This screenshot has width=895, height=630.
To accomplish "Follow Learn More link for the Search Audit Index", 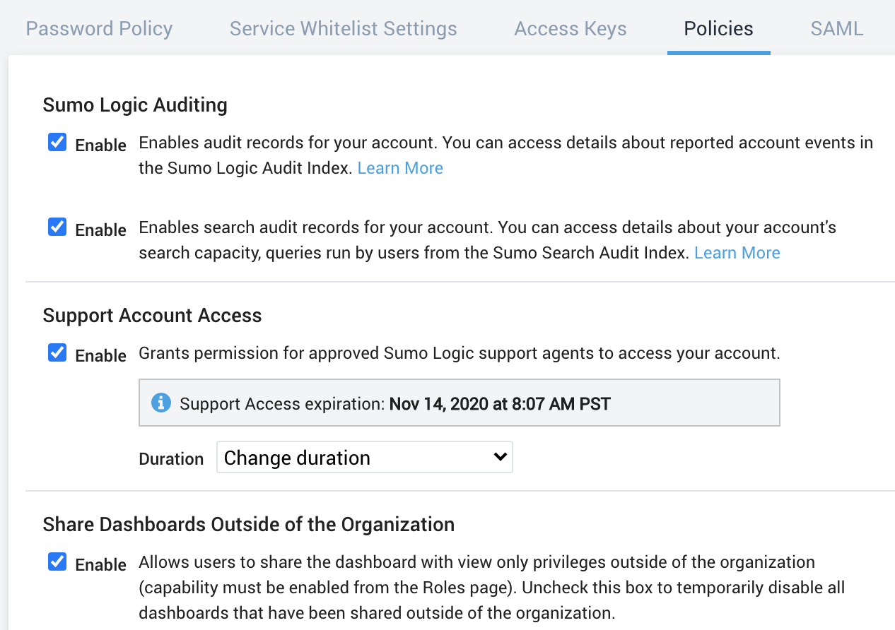I will coord(737,253).
